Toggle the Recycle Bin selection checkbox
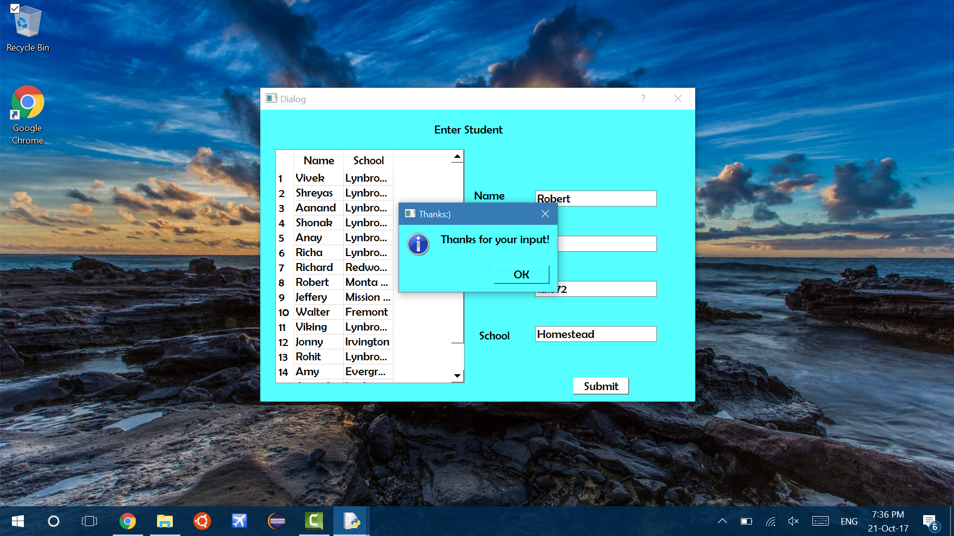 (15, 8)
